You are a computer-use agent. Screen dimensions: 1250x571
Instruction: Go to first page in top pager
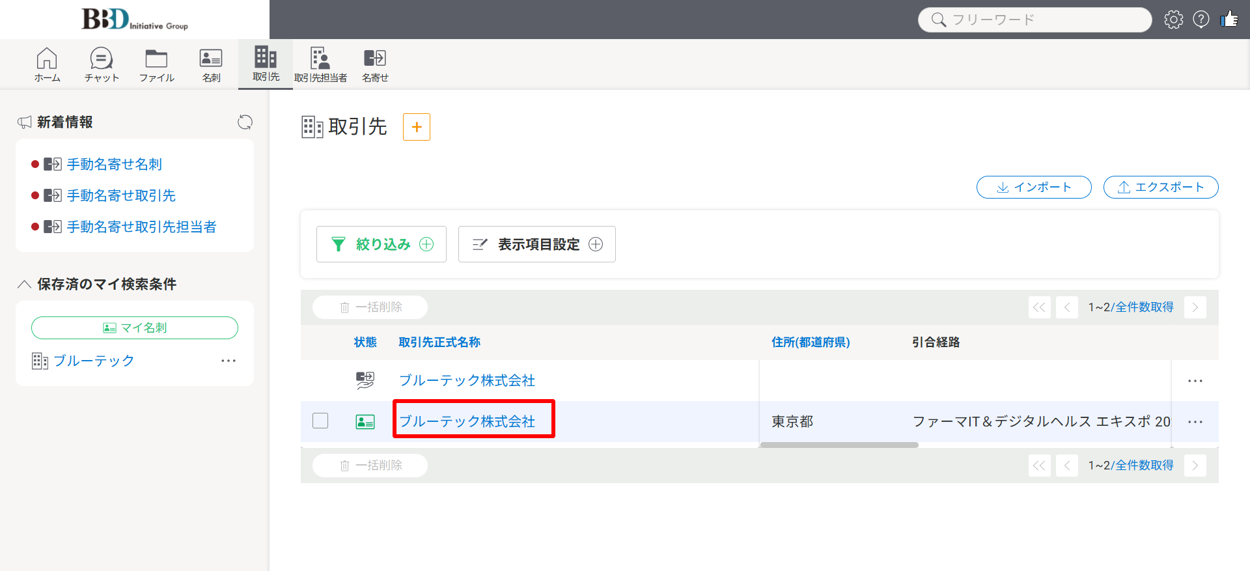(x=1040, y=307)
